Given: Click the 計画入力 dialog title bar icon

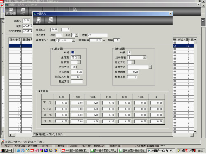Looking at the screenshot, I should point(35,14).
